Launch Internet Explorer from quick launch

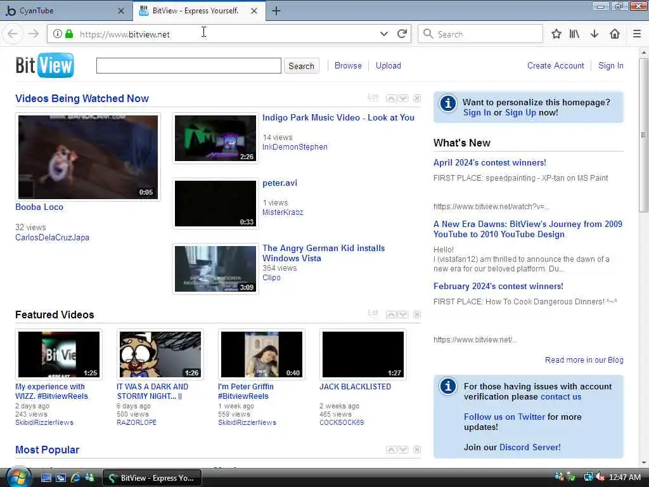75,478
